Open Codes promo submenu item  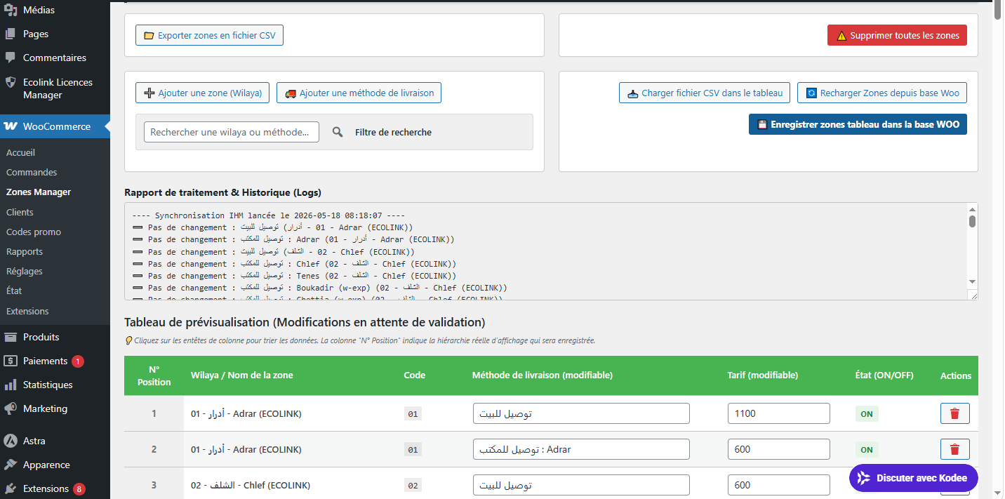pyautogui.click(x=34, y=232)
